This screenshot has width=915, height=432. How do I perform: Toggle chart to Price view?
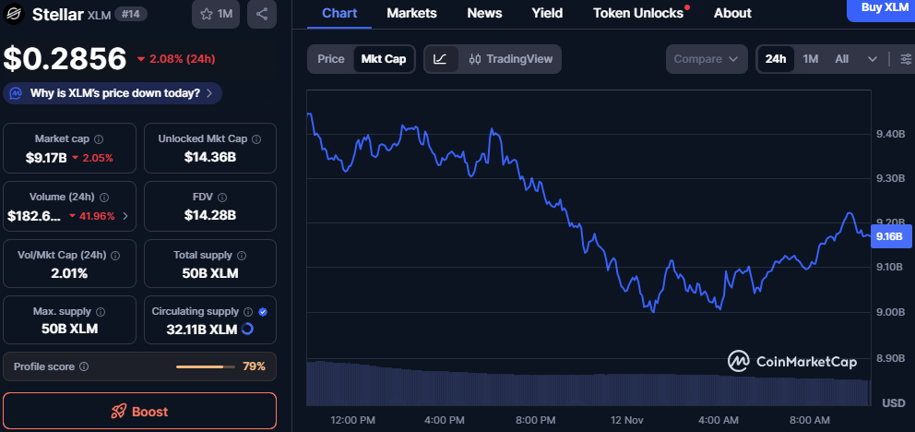click(x=331, y=59)
